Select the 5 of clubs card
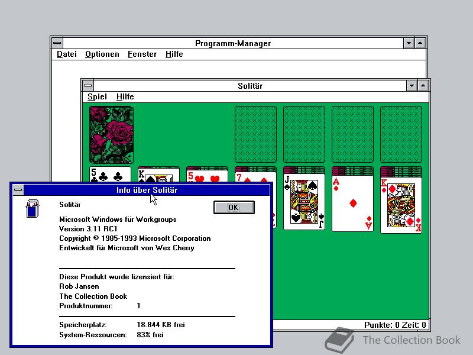Screen dimensions: 473x355 pyautogui.click(x=110, y=175)
